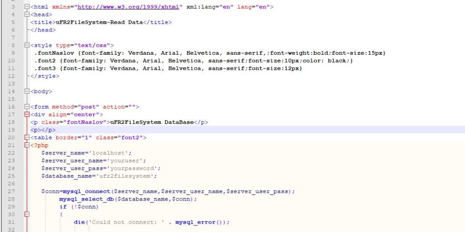The height and width of the screenshot is (232, 465).
Task: Click the paragraph text 'uFR2FileSystem DataBase'
Action: click(152, 122)
